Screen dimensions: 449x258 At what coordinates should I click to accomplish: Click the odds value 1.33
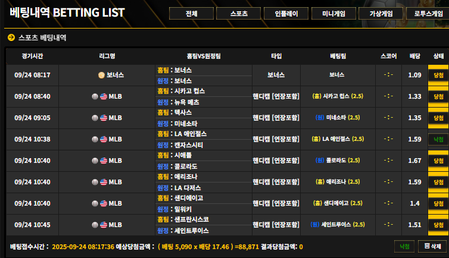click(414, 96)
